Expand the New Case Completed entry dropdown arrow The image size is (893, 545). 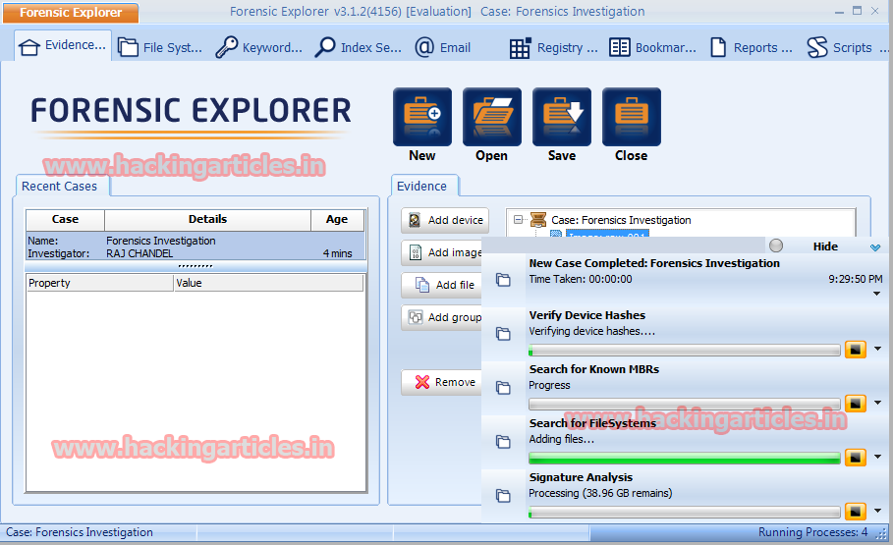876,294
